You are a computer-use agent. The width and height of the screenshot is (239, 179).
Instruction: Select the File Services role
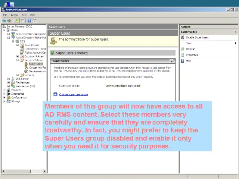22,82
